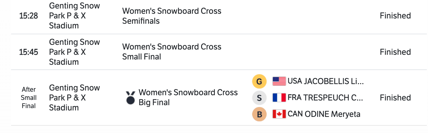The width and height of the screenshot is (428, 133).
Task: Click the French flag icon
Action: (279, 98)
